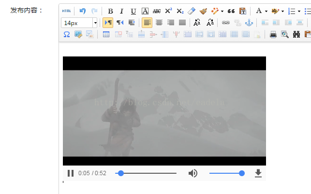The height and width of the screenshot is (194, 311).
Task: Apply superscript formatting
Action: [168, 11]
